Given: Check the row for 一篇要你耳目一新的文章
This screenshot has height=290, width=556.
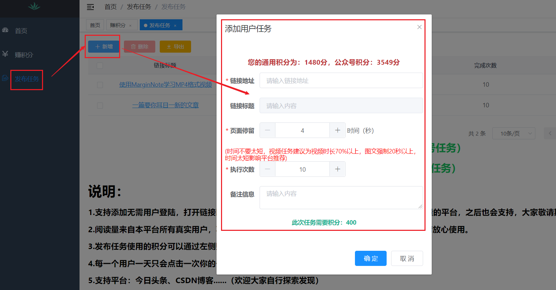Looking at the screenshot, I should (100, 105).
